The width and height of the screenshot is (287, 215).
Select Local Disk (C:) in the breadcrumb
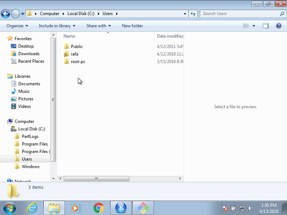[x=81, y=14]
